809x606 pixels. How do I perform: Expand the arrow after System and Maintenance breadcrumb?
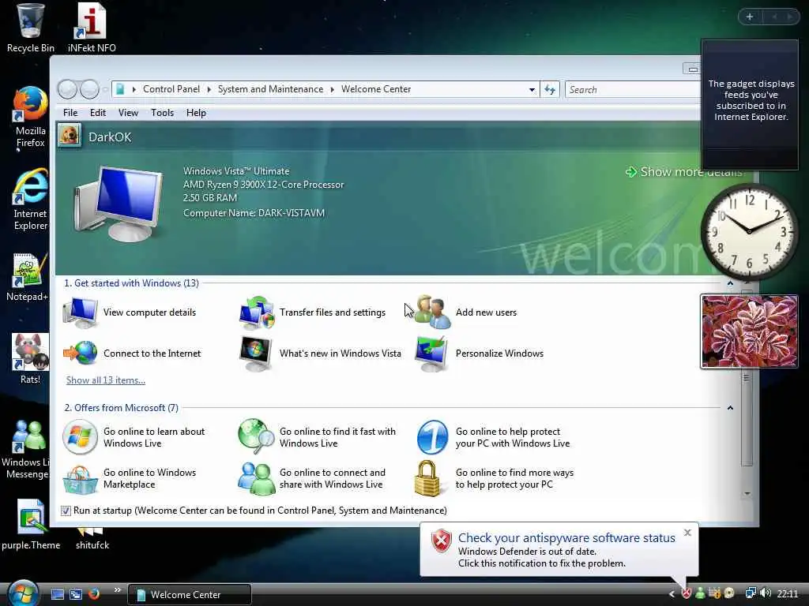pos(333,90)
